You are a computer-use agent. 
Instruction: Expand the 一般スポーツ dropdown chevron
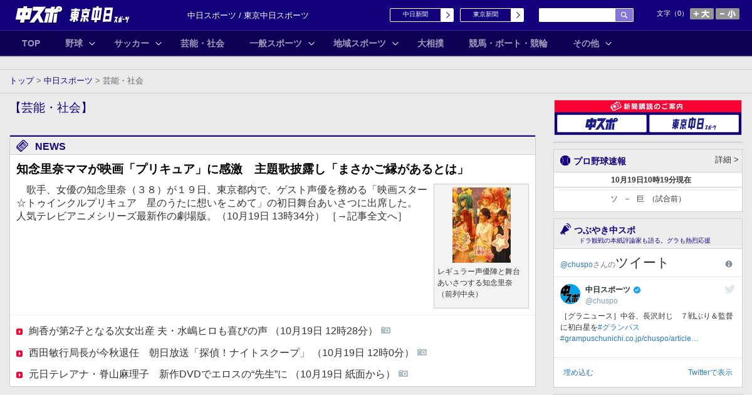click(311, 43)
